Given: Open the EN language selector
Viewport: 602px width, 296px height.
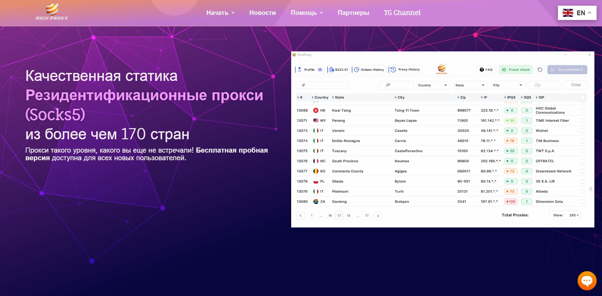Looking at the screenshot, I should (x=577, y=13).
